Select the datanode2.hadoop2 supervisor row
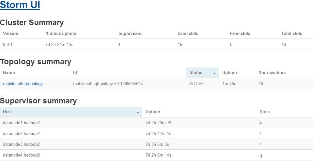This screenshot has height=166, width=313. point(21,133)
